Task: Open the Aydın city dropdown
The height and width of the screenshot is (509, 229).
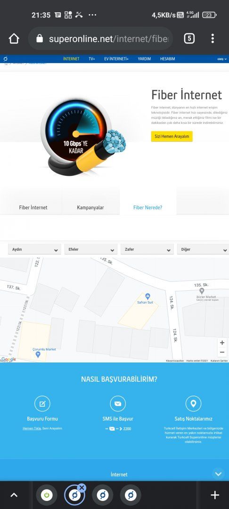Action: (34, 250)
